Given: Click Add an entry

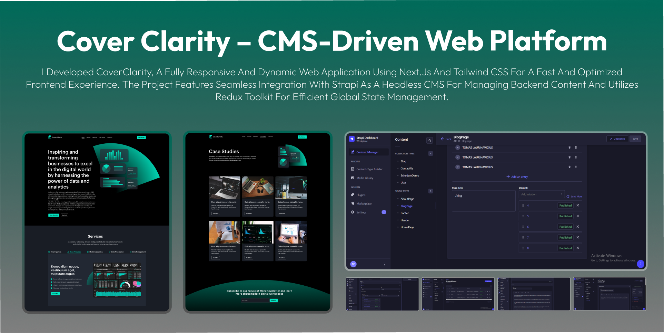Looking at the screenshot, I should (517, 177).
